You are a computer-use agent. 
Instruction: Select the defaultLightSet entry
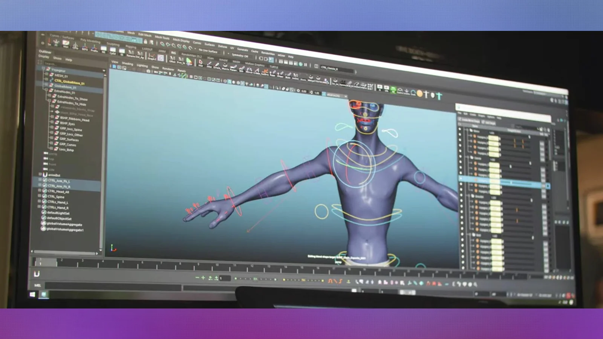pos(58,213)
